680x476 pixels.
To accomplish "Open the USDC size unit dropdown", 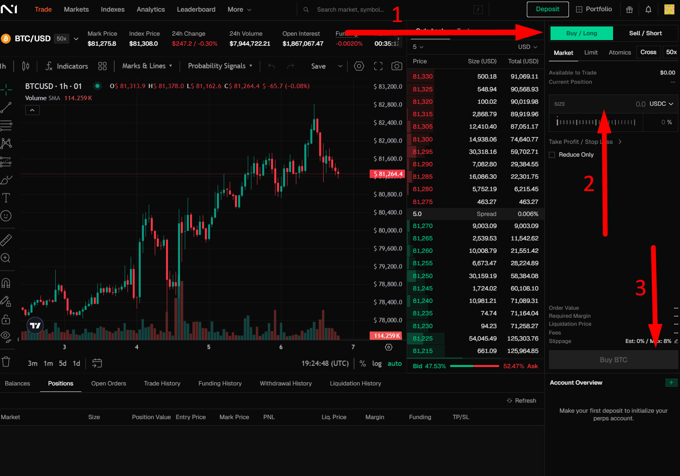I will pyautogui.click(x=661, y=104).
